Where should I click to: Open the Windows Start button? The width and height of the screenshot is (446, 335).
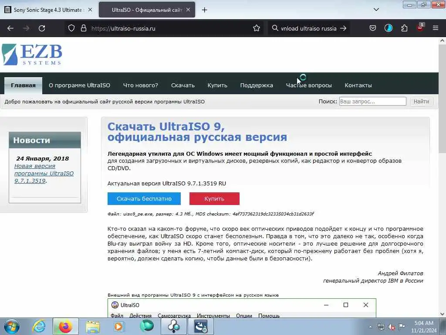(12, 326)
